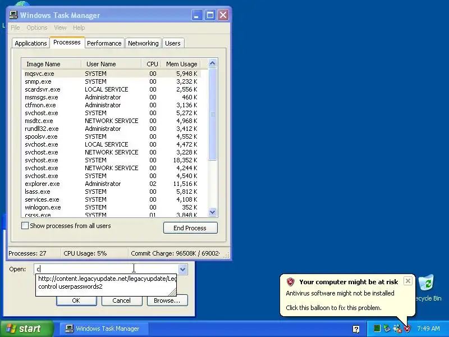Click the process list scroll up arrow

(212, 63)
